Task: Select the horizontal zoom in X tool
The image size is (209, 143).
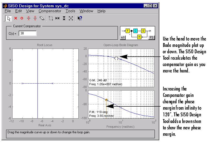Action: [x=58, y=18]
